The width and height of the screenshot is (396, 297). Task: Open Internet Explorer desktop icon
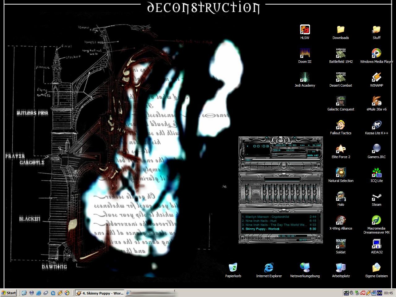[x=269, y=270]
